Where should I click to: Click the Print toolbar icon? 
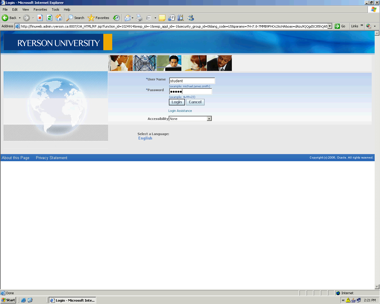point(139,18)
